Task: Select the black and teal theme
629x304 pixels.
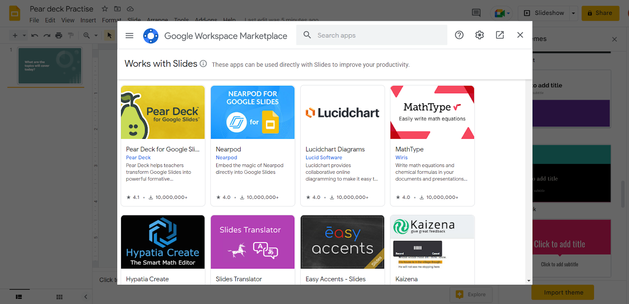Action: point(572,173)
